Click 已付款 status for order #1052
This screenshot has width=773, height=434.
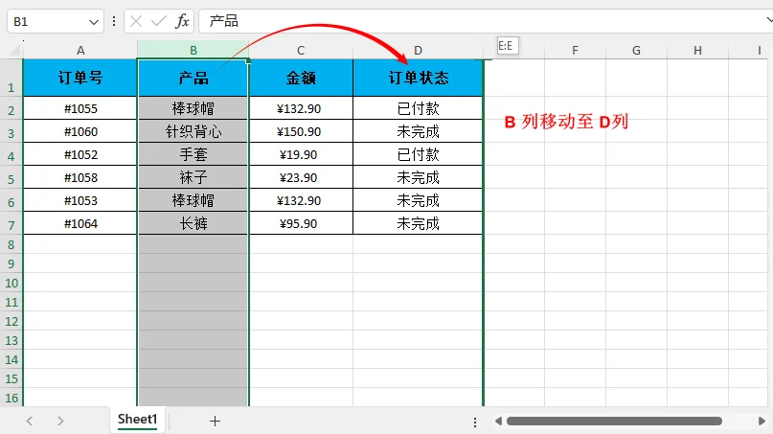coord(418,154)
